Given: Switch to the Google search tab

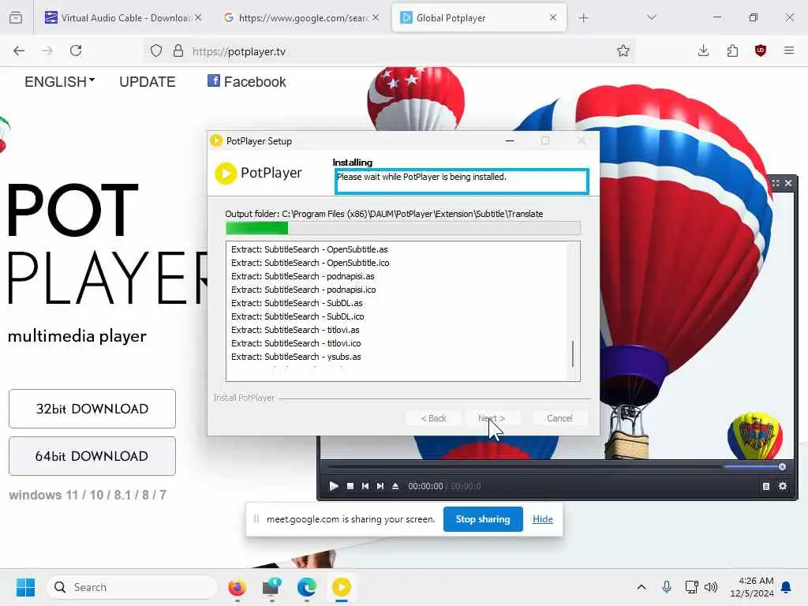Looking at the screenshot, I should tap(301, 17).
